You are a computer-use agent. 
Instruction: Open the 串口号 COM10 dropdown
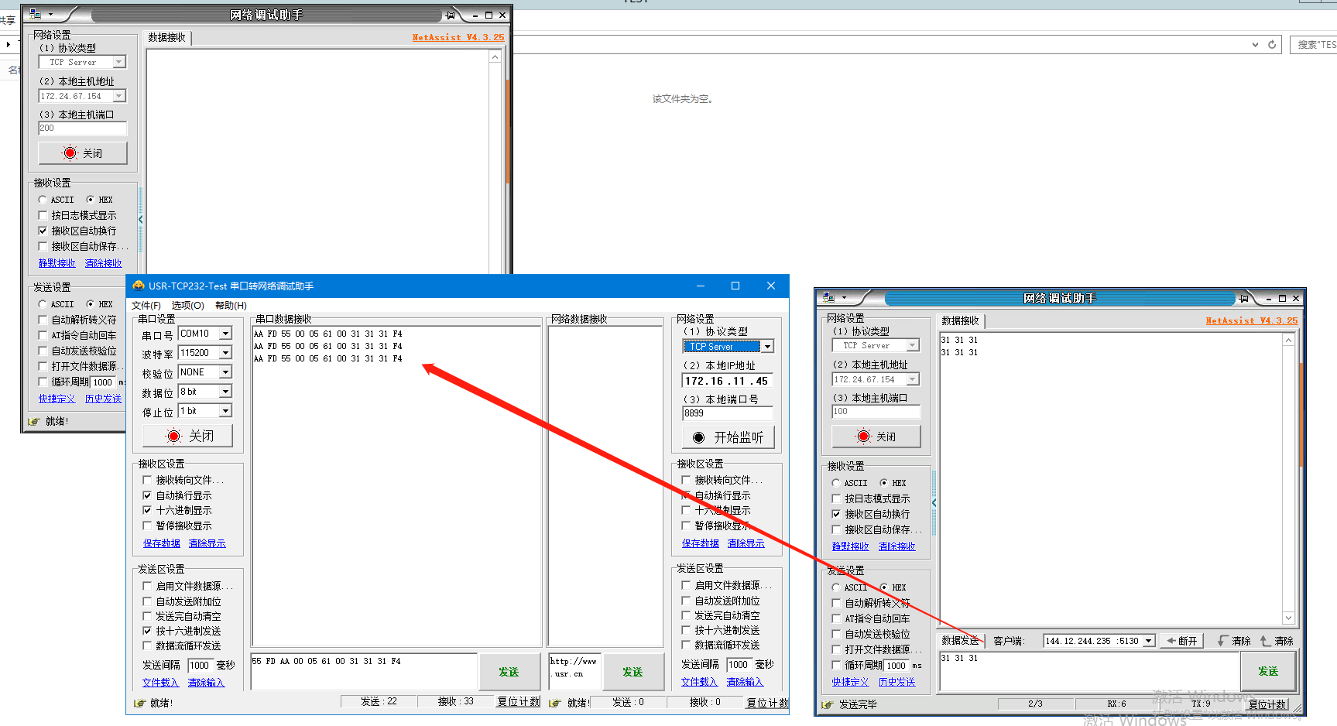pyautogui.click(x=225, y=334)
